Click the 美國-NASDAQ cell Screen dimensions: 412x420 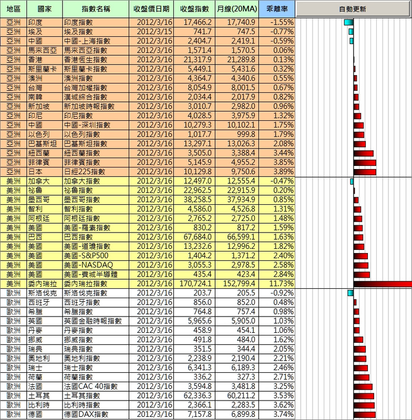point(96,265)
